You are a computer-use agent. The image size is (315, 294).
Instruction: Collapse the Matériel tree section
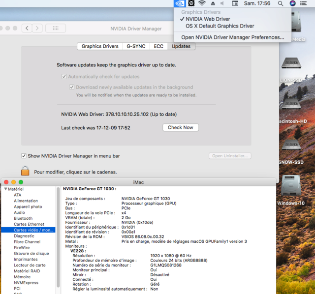point(5,189)
